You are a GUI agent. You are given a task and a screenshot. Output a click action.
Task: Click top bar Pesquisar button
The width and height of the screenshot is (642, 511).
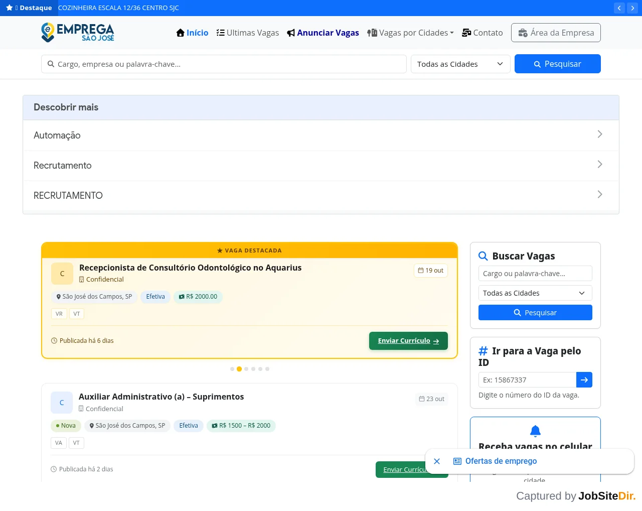click(x=558, y=64)
